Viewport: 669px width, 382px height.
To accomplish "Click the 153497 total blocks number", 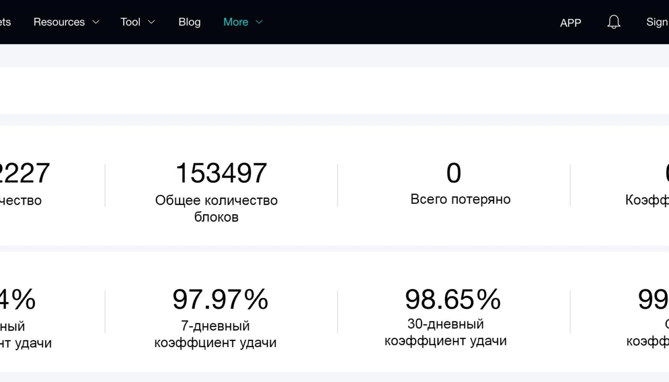I will click(221, 173).
